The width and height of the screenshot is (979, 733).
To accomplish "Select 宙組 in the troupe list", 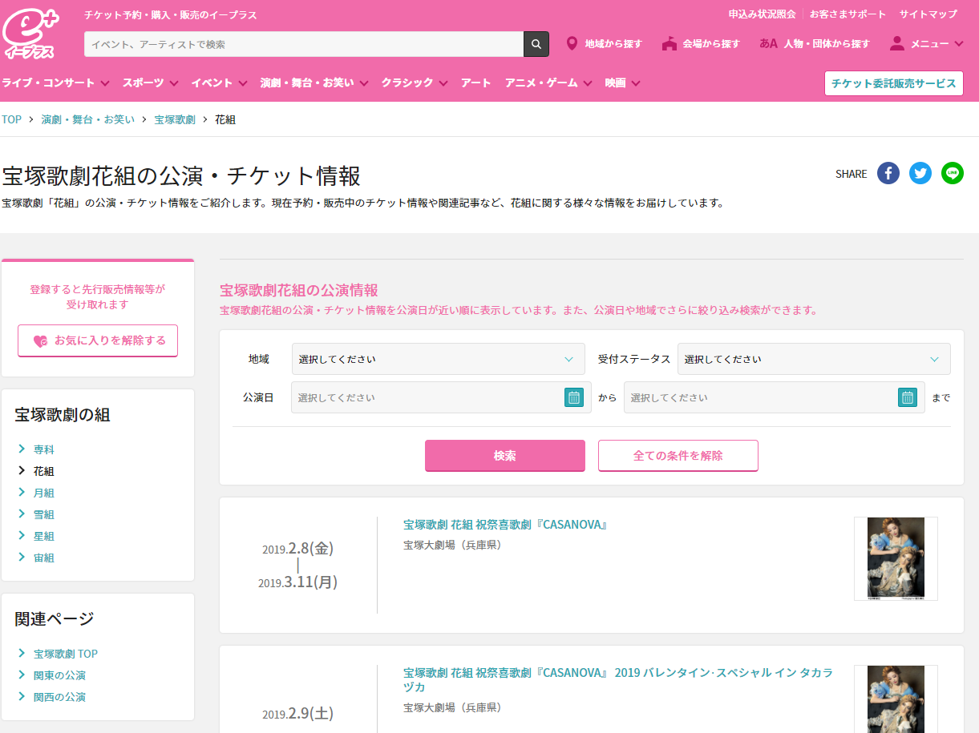I will click(44, 558).
